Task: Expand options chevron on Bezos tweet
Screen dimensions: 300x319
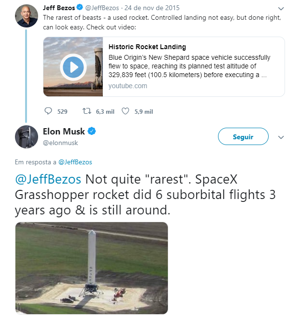Action: coord(281,9)
